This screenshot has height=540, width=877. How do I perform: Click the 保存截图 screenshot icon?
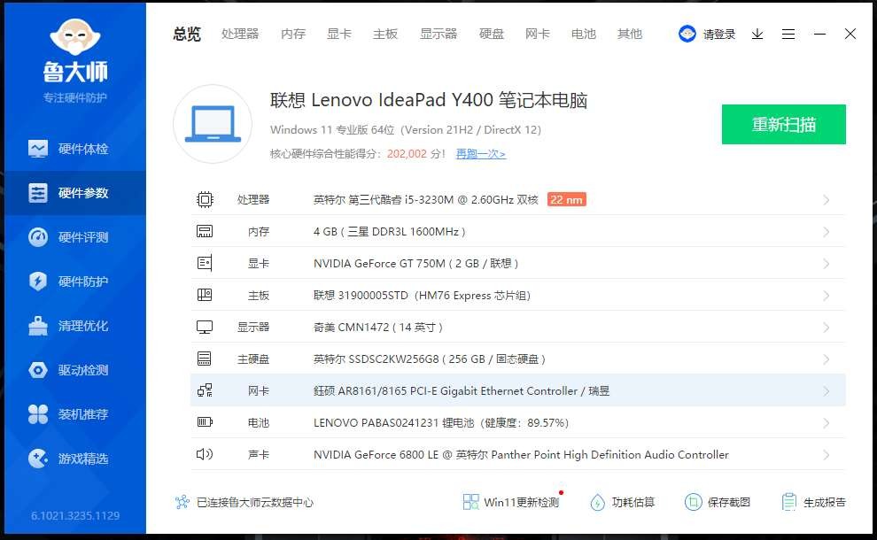click(x=693, y=502)
